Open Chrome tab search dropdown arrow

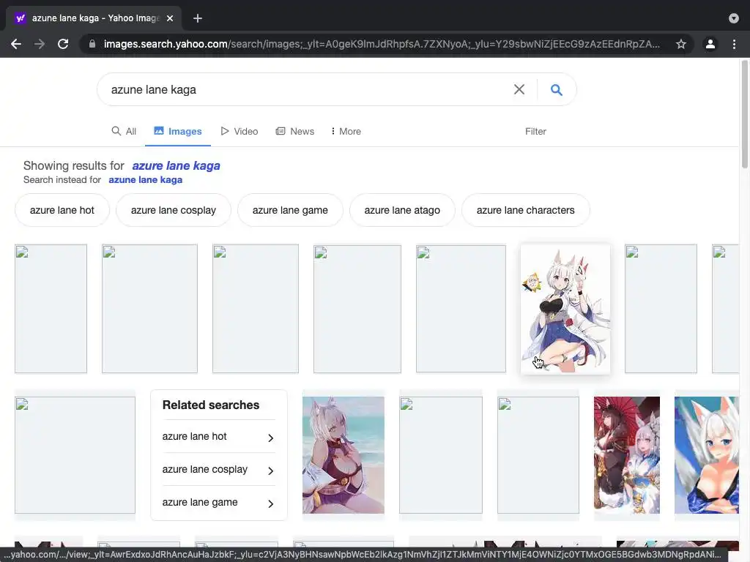pos(734,18)
